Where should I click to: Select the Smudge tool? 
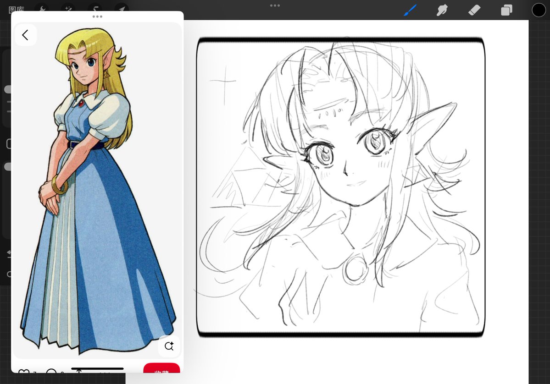pyautogui.click(x=442, y=10)
